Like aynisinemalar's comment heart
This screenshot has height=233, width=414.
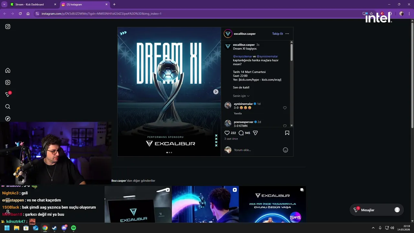pos(285,108)
